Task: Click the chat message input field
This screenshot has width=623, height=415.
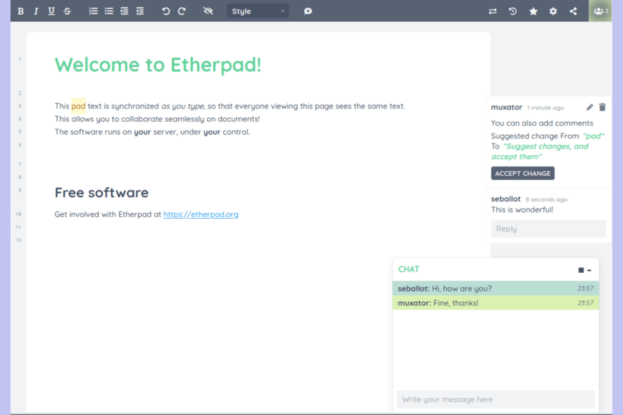Action: click(495, 399)
